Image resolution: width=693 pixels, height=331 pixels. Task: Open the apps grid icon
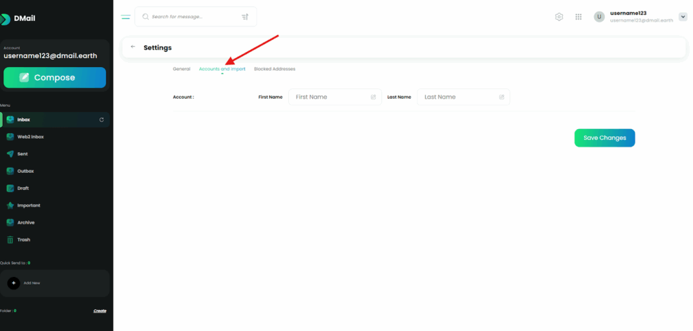(x=579, y=17)
